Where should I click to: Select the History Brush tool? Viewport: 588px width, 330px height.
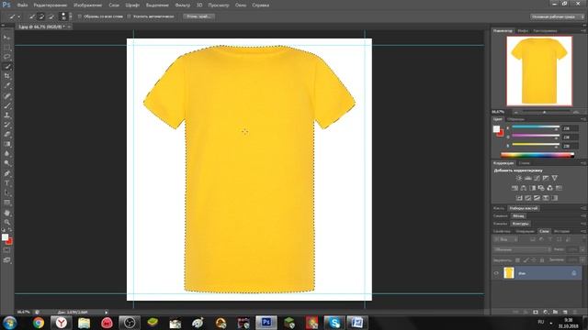coord(6,125)
